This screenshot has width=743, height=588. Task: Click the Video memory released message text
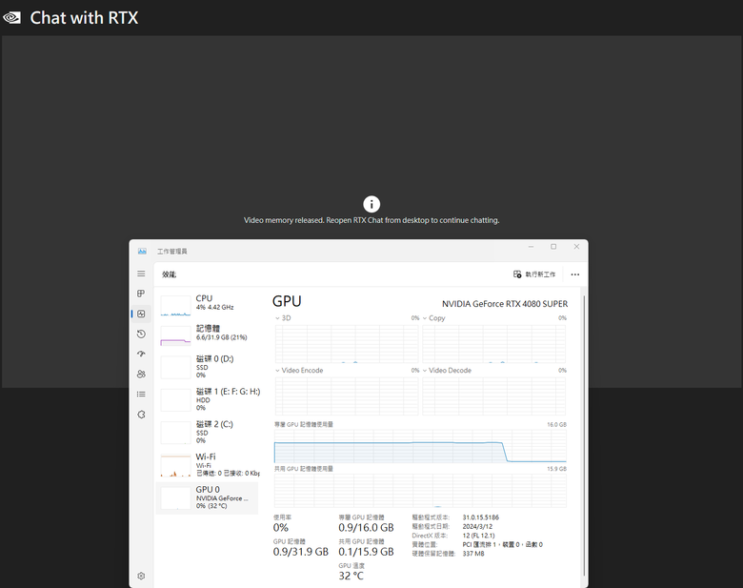(371, 220)
